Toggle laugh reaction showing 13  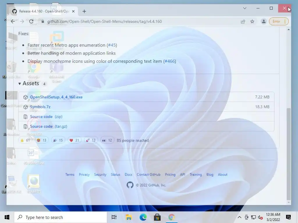click(41, 140)
